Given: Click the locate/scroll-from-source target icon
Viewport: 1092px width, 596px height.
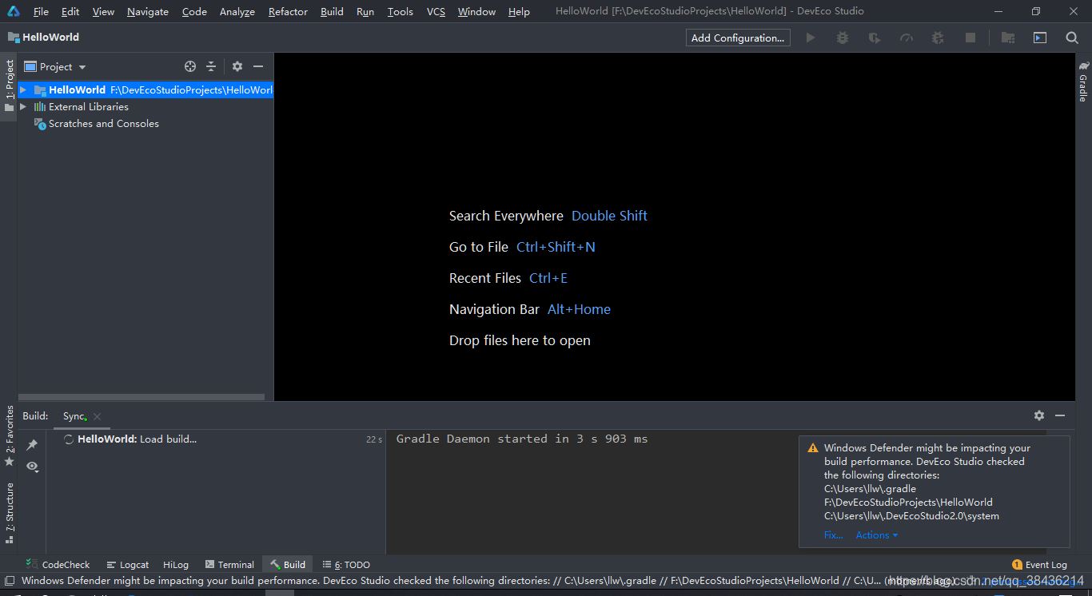Looking at the screenshot, I should click(x=190, y=67).
